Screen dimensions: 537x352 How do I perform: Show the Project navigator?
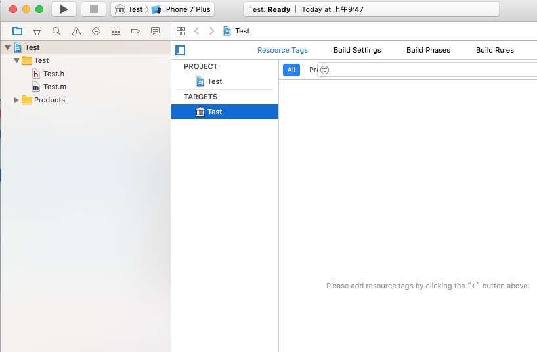pyautogui.click(x=17, y=31)
